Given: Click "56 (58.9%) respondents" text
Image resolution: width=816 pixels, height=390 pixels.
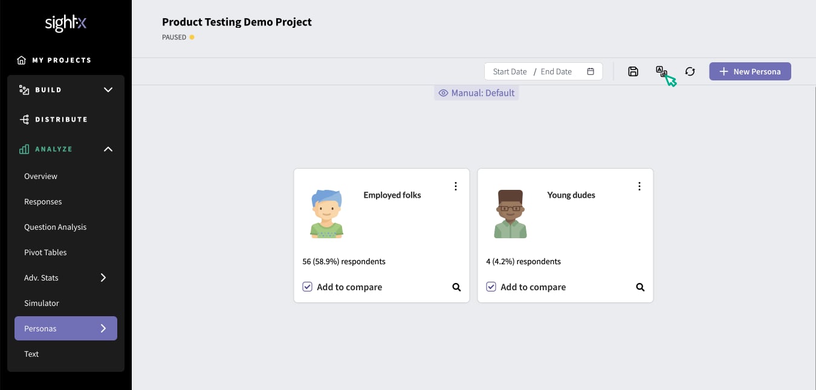Looking at the screenshot, I should 344,261.
